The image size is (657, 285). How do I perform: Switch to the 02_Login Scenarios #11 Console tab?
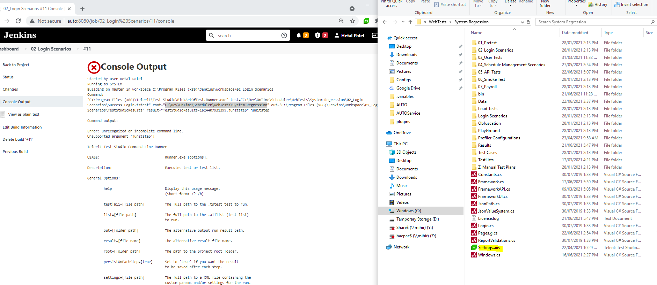click(33, 9)
